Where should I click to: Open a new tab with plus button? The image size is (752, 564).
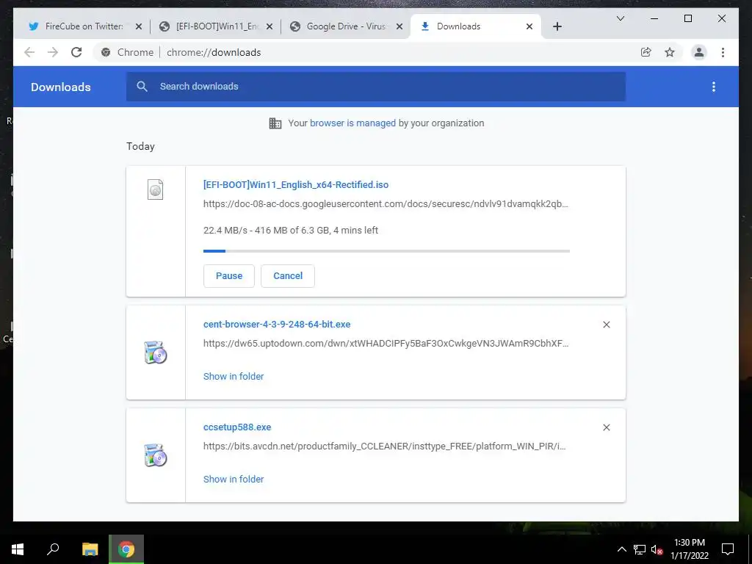[557, 26]
